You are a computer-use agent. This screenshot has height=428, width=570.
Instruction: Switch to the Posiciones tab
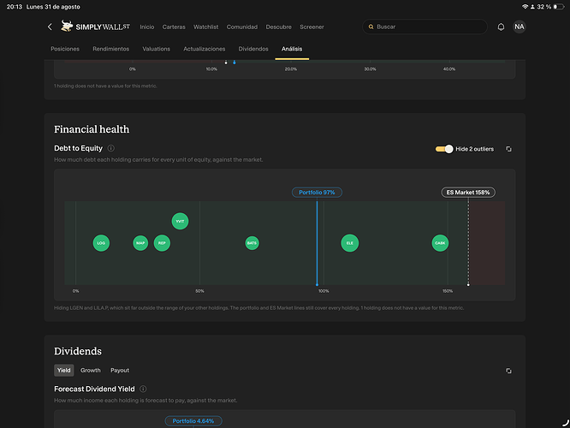[65, 49]
